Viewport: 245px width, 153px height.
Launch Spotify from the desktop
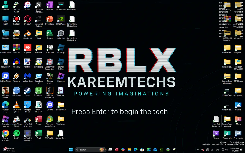point(17,134)
